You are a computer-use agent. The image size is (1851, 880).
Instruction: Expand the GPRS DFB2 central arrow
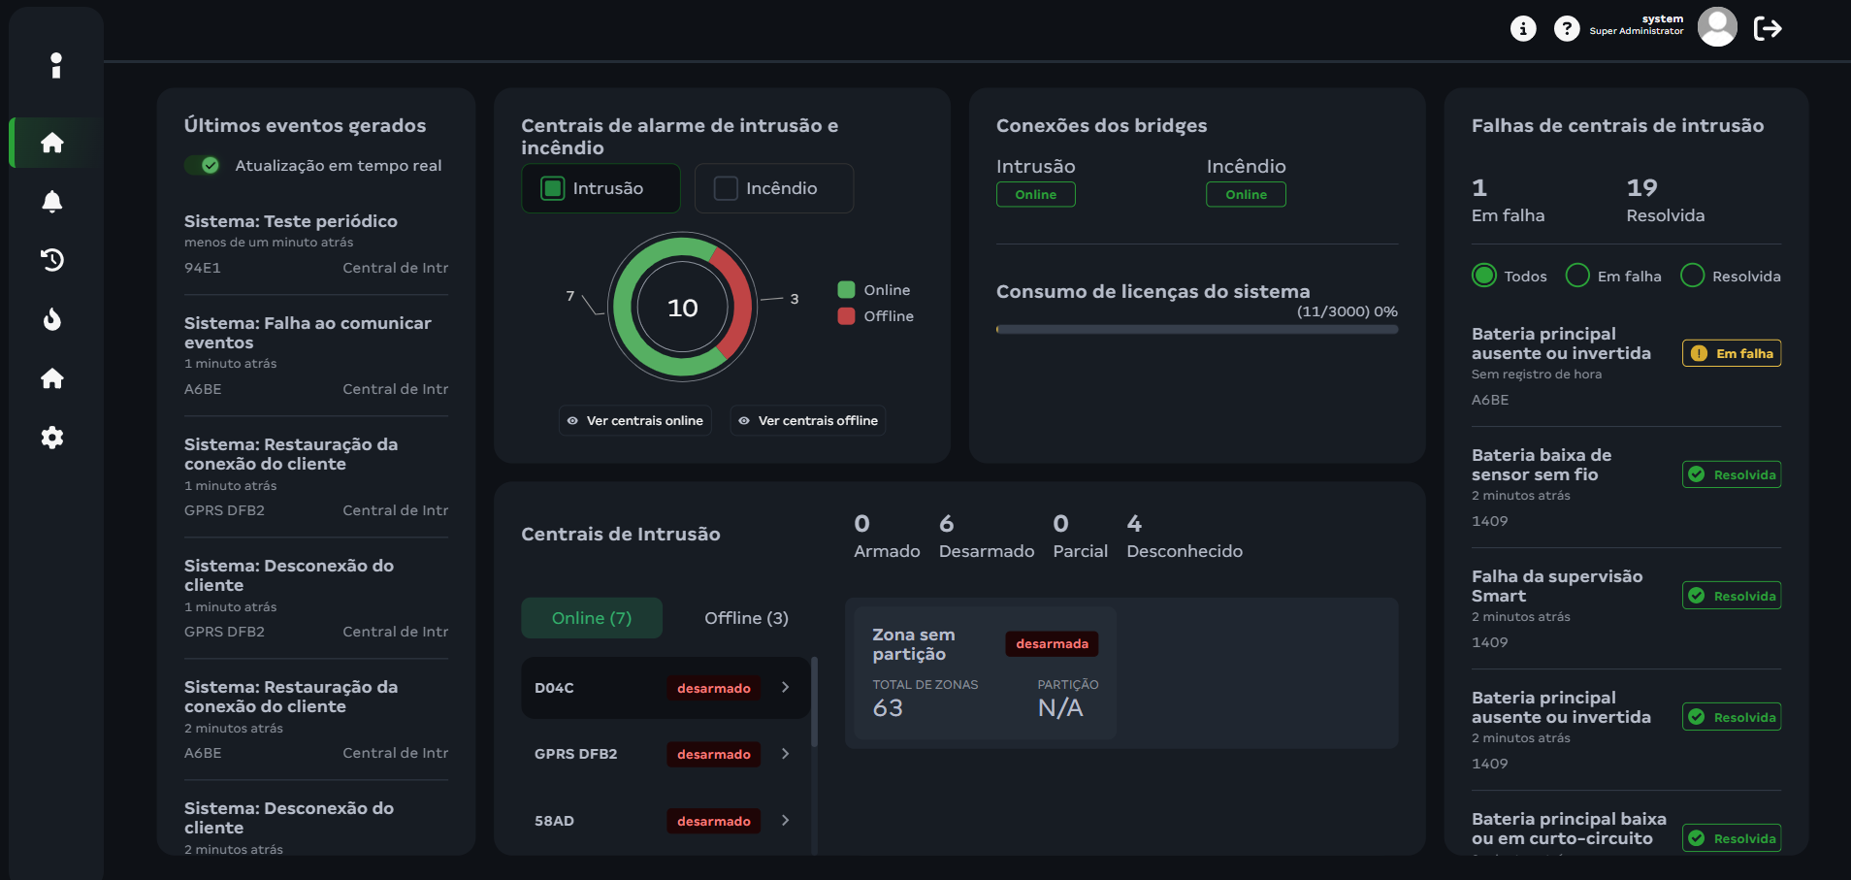pyautogui.click(x=786, y=754)
